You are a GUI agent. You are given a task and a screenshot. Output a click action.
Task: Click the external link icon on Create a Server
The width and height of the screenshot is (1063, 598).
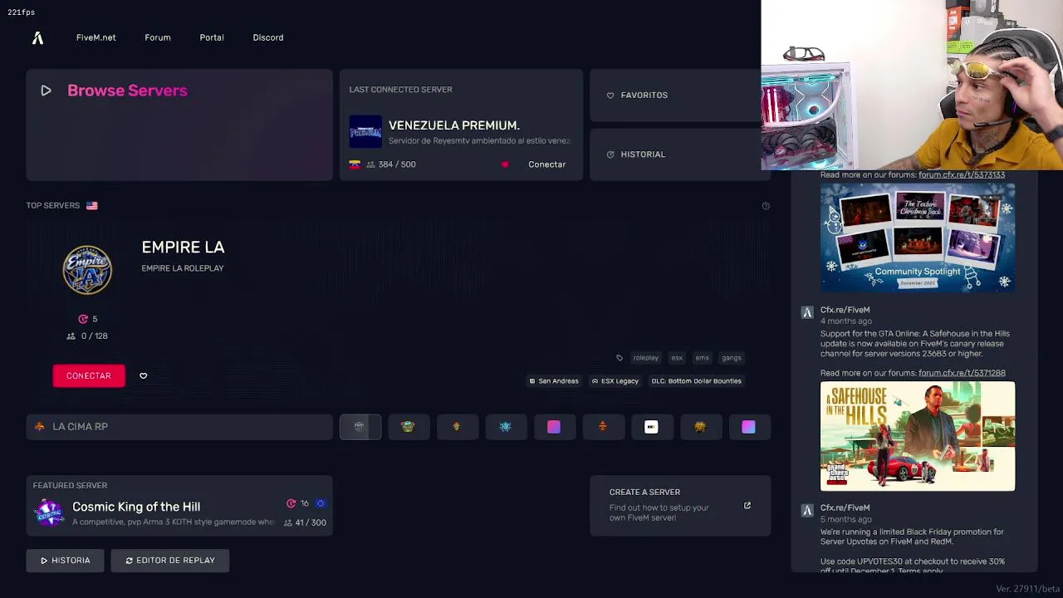pos(747,505)
